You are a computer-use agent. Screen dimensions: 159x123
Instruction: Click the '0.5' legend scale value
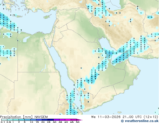(9, 122)
